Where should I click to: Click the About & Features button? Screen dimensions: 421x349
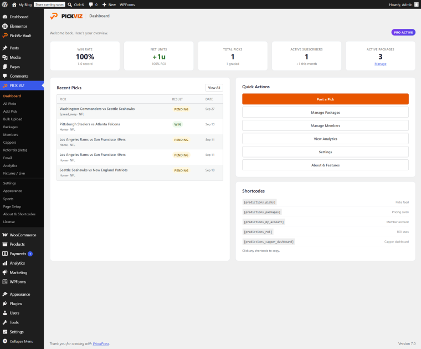point(325,165)
